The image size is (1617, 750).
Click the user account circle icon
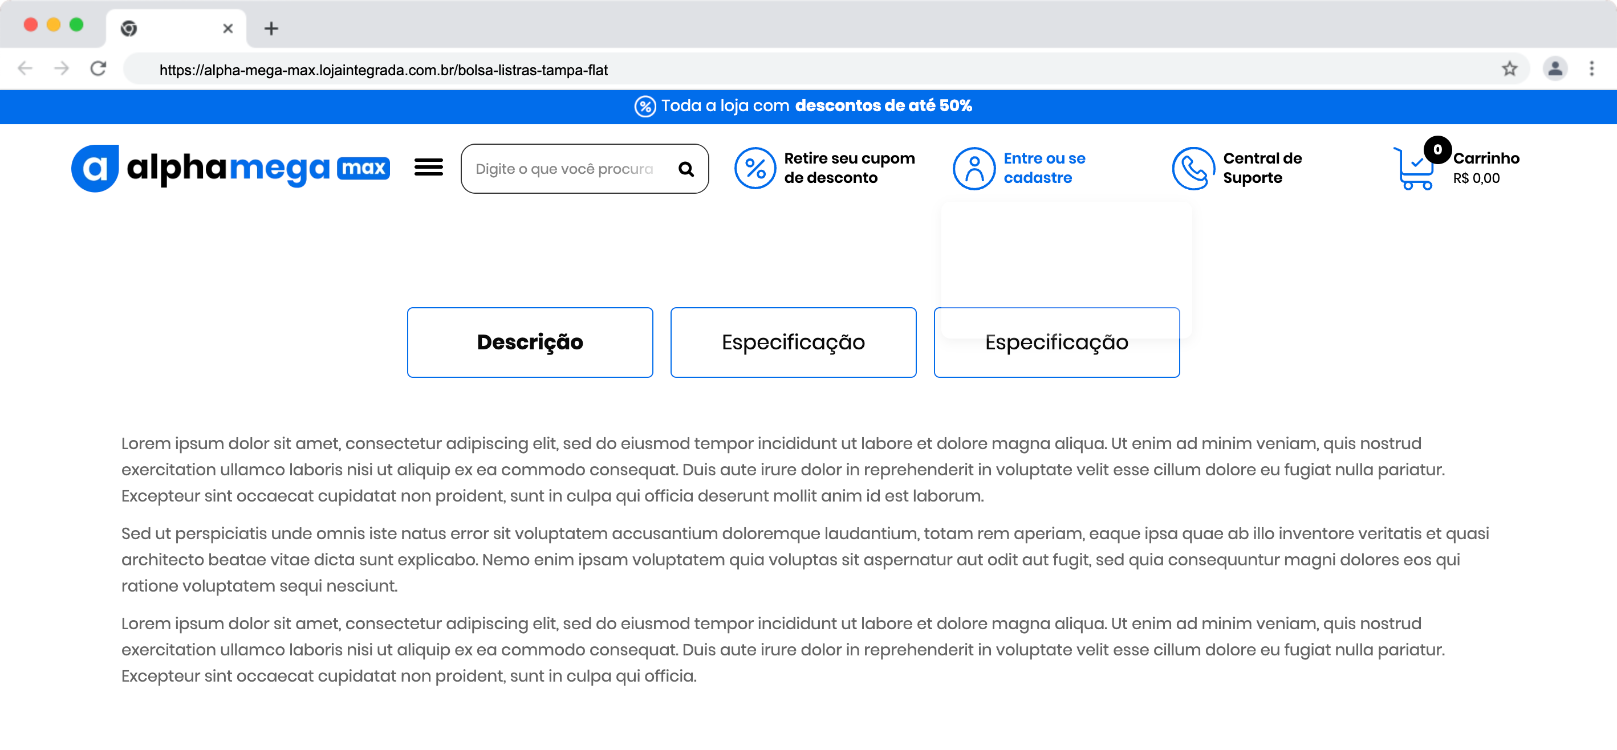click(974, 168)
